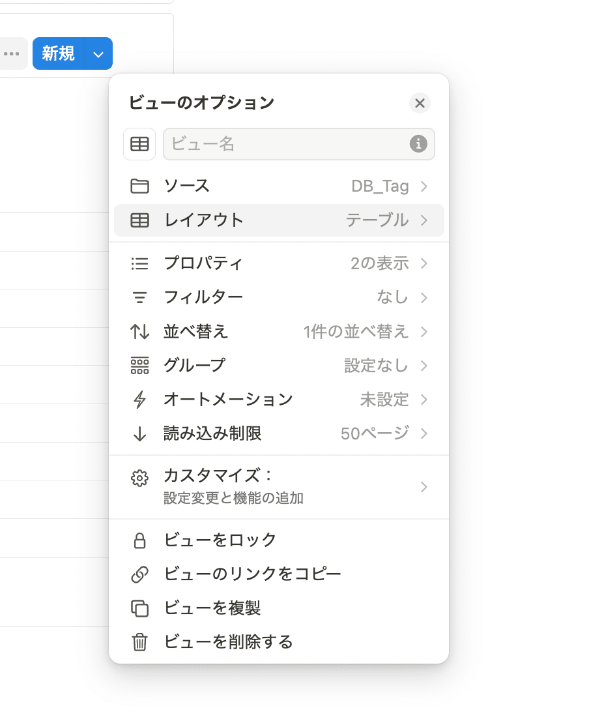Viewport: 602px width, 721px height.
Task: Open the プロパティ menu item
Action: [x=279, y=263]
